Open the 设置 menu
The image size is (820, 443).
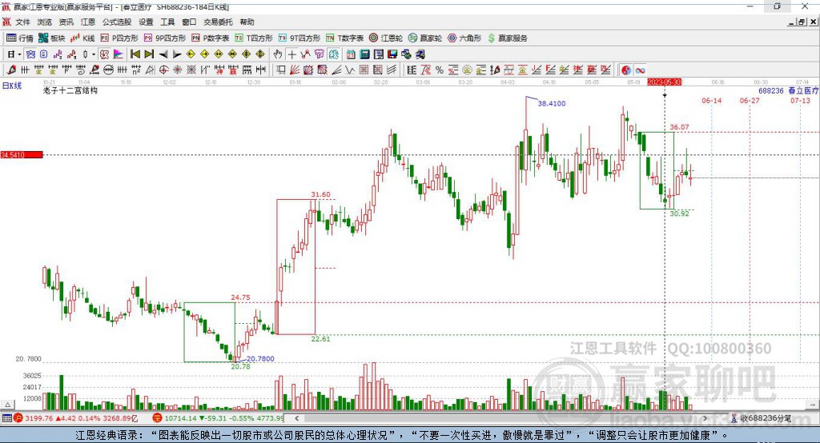tap(146, 22)
